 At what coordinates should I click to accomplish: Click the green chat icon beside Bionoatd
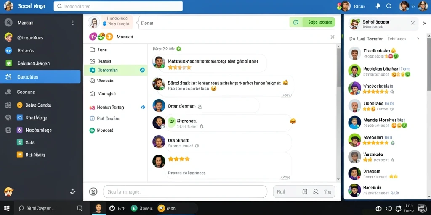point(92,131)
